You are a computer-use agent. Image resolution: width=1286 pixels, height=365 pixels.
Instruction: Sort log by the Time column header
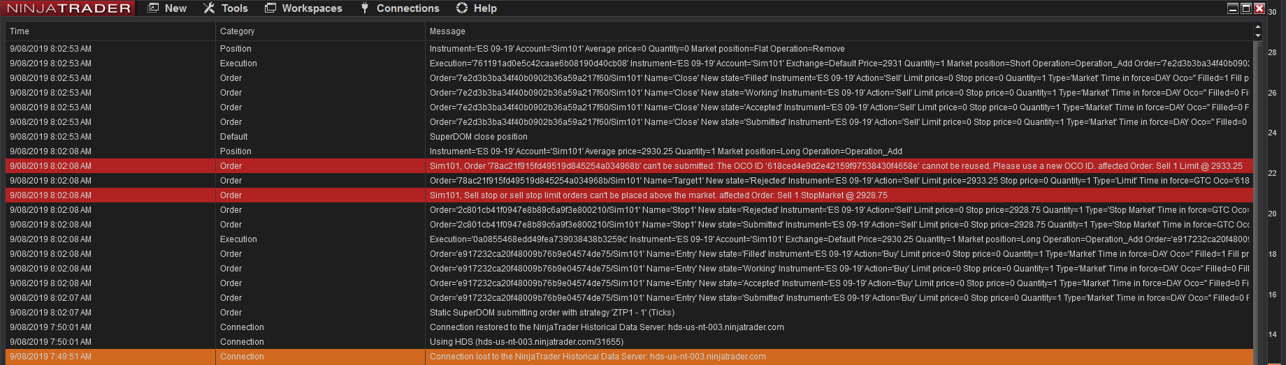pos(110,31)
